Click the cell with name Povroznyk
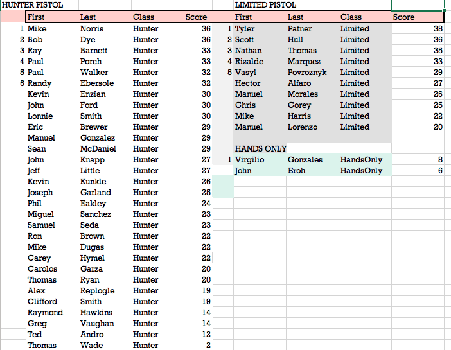451x350 pixels. (x=312, y=73)
